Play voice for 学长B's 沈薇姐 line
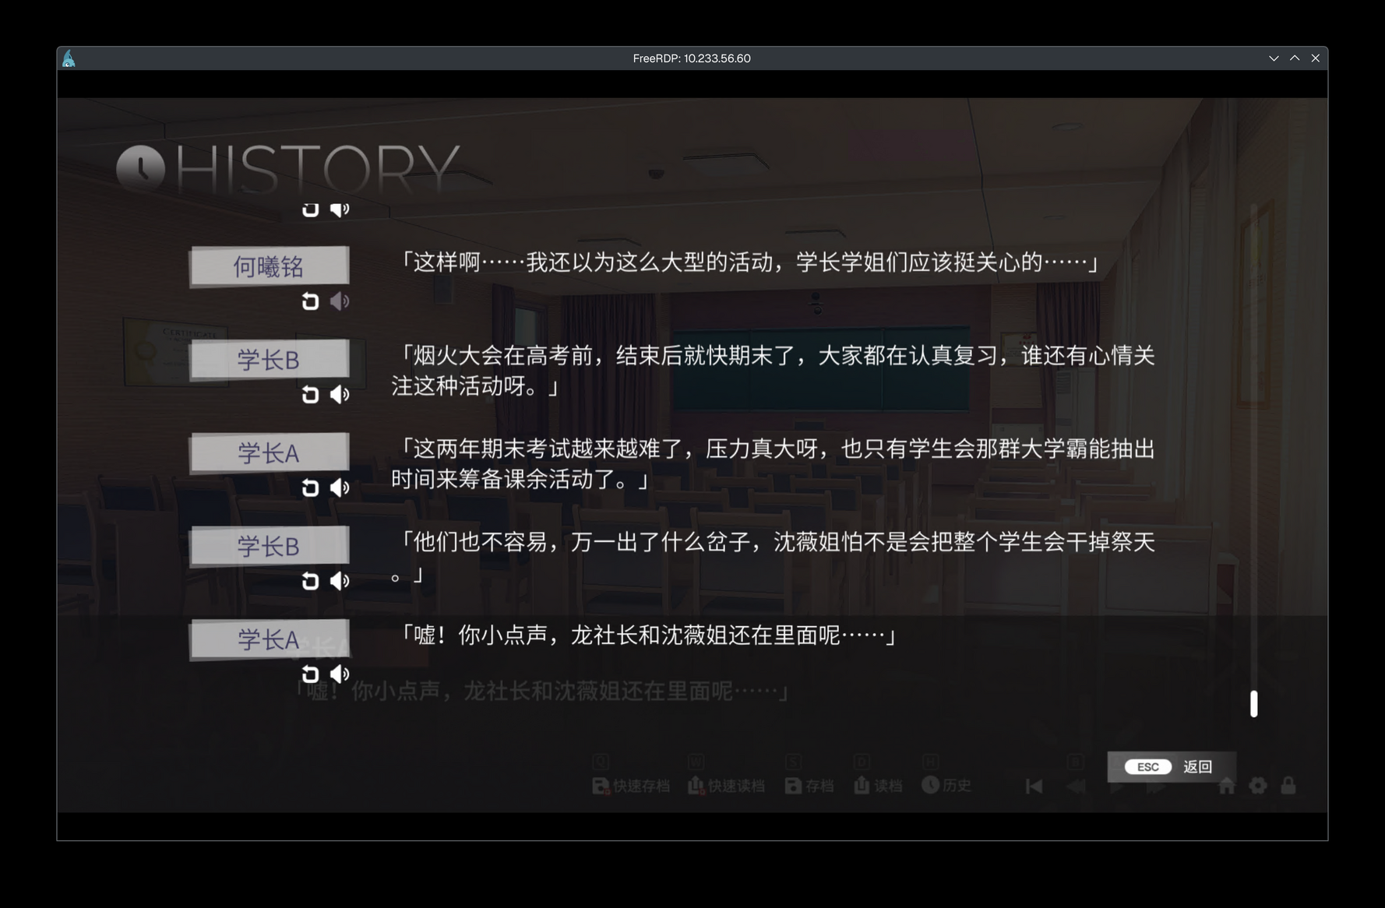This screenshot has height=908, width=1385. coord(340,581)
